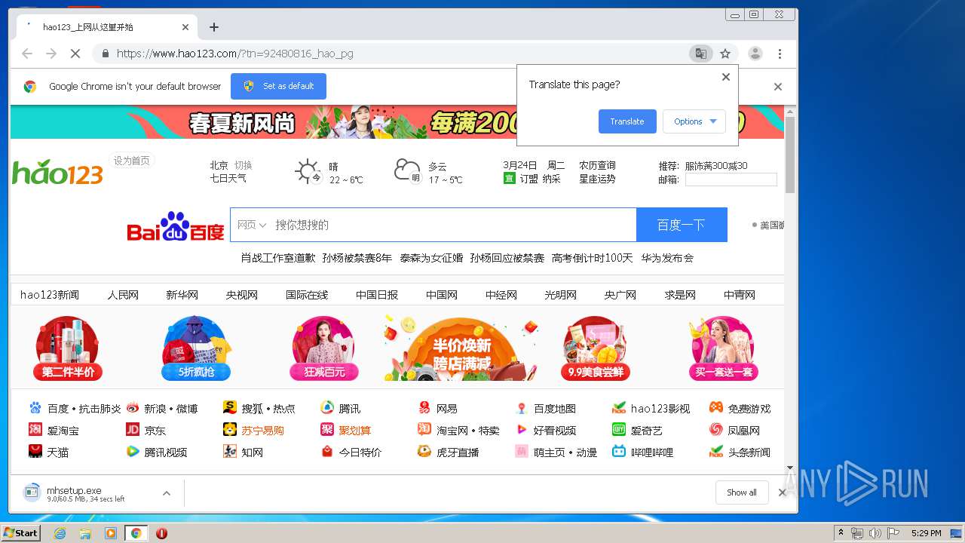
Task: Select the hao123 browser tab
Action: [x=106, y=27]
